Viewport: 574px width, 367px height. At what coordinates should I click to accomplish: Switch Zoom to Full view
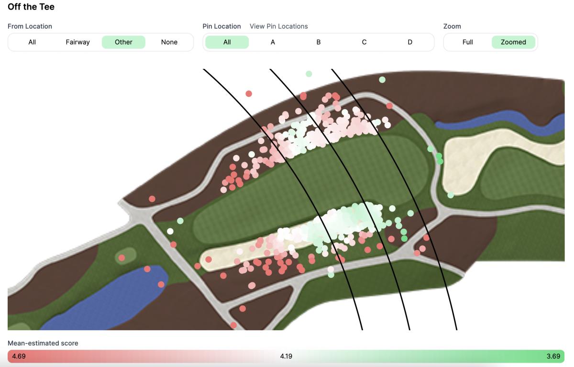click(x=467, y=42)
